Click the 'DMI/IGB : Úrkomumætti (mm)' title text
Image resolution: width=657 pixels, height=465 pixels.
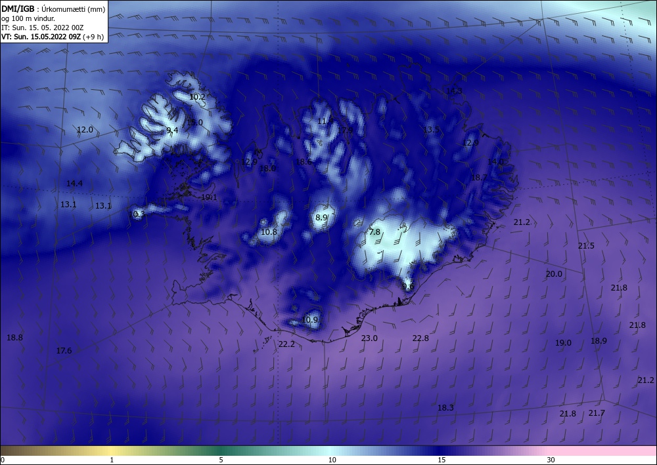point(53,9)
